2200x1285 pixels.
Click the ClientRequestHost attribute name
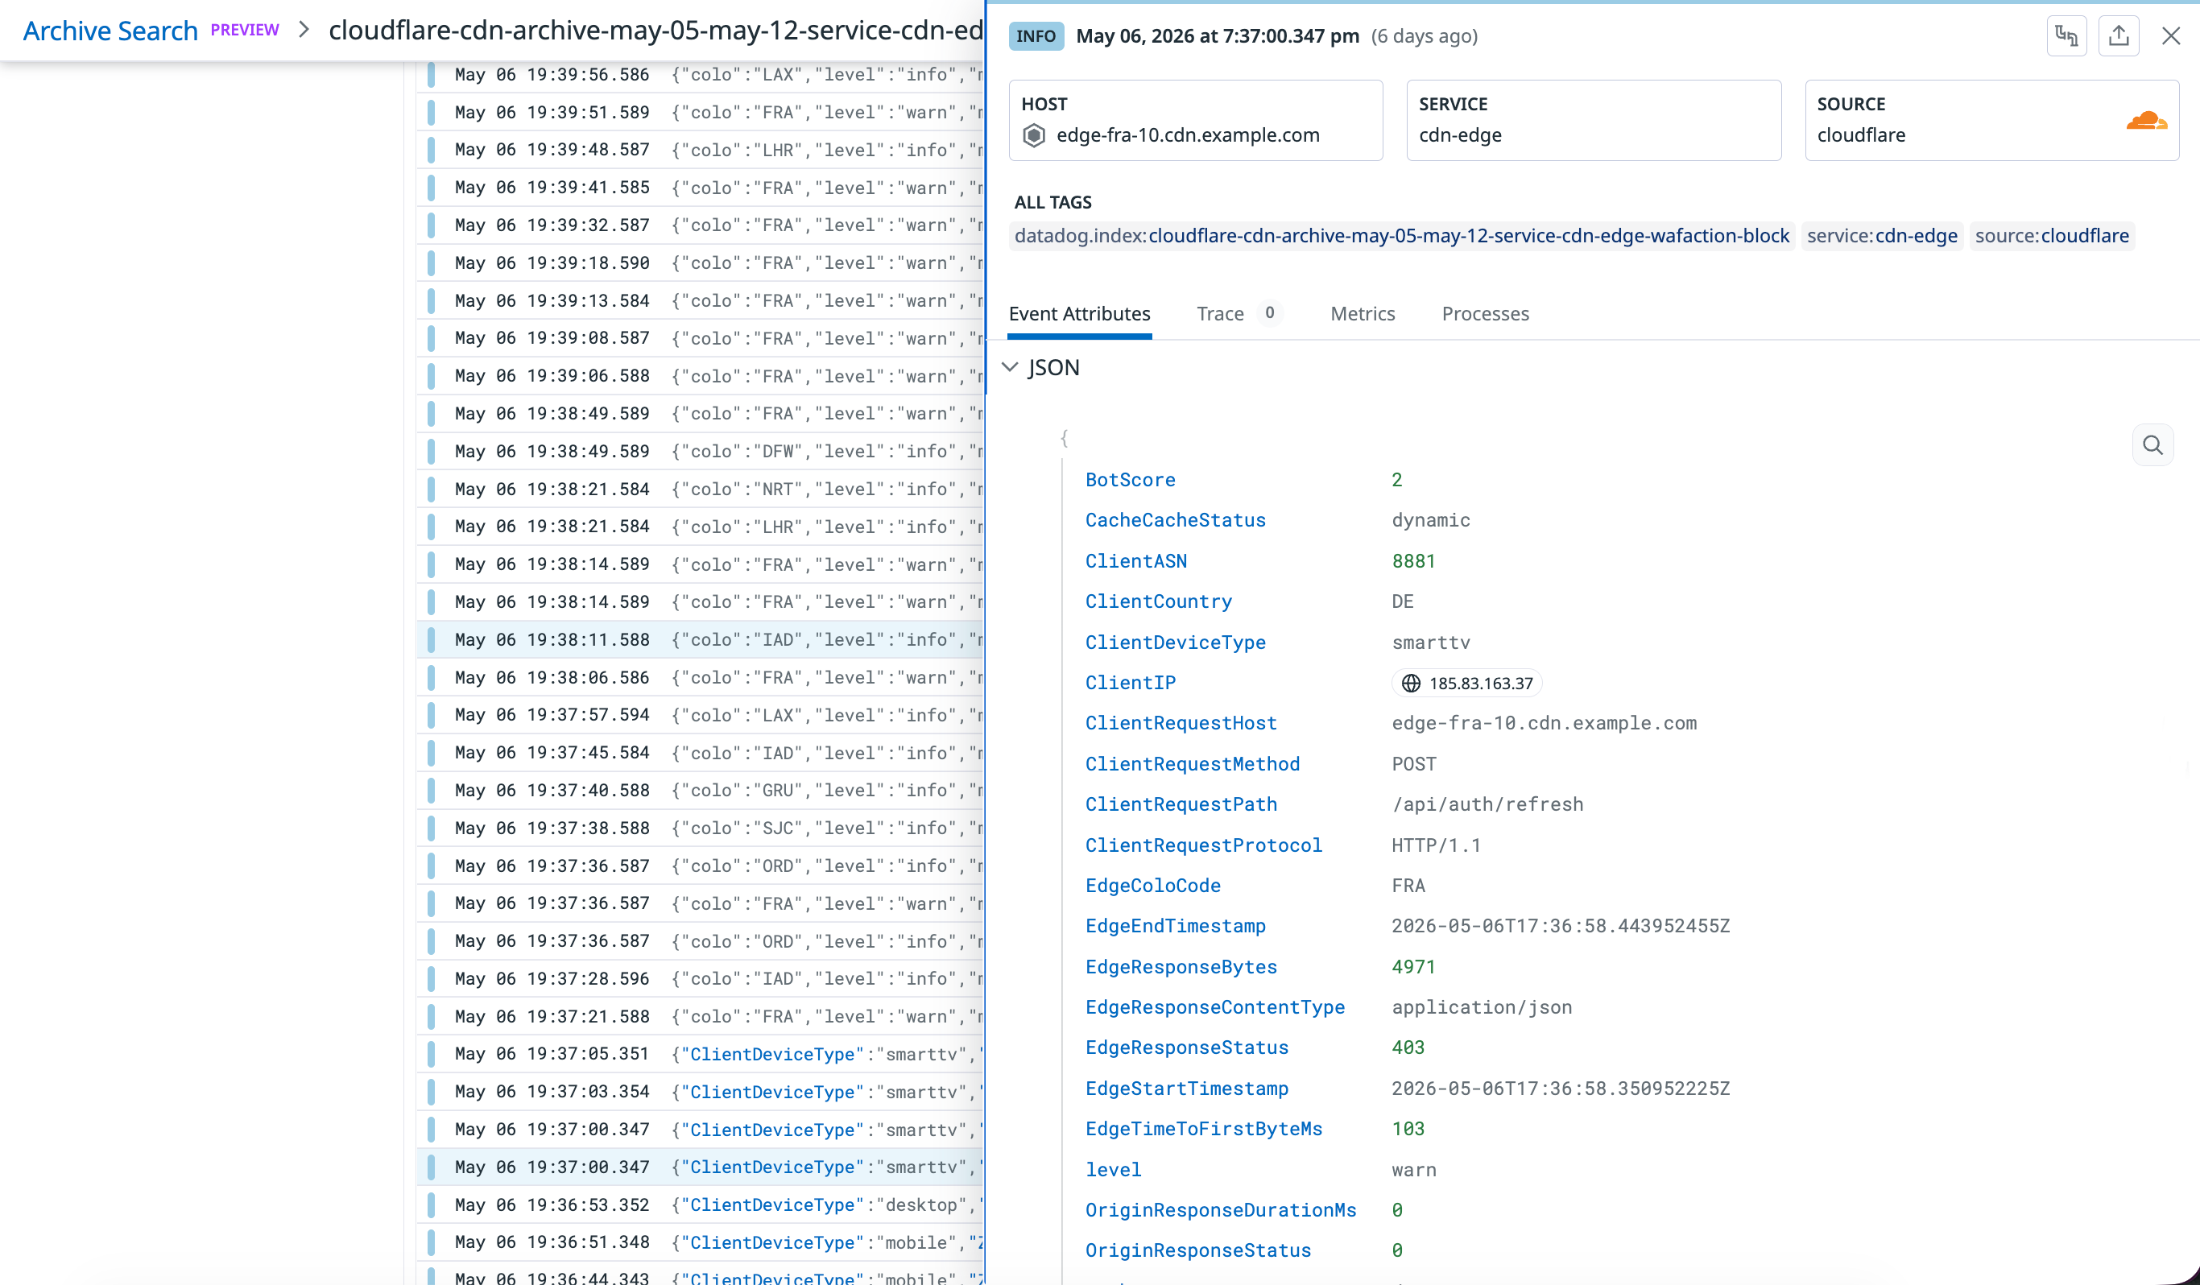(1181, 723)
